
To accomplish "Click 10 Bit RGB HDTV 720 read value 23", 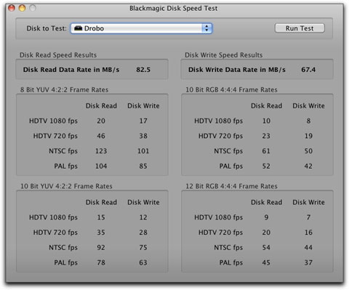I will [x=266, y=136].
